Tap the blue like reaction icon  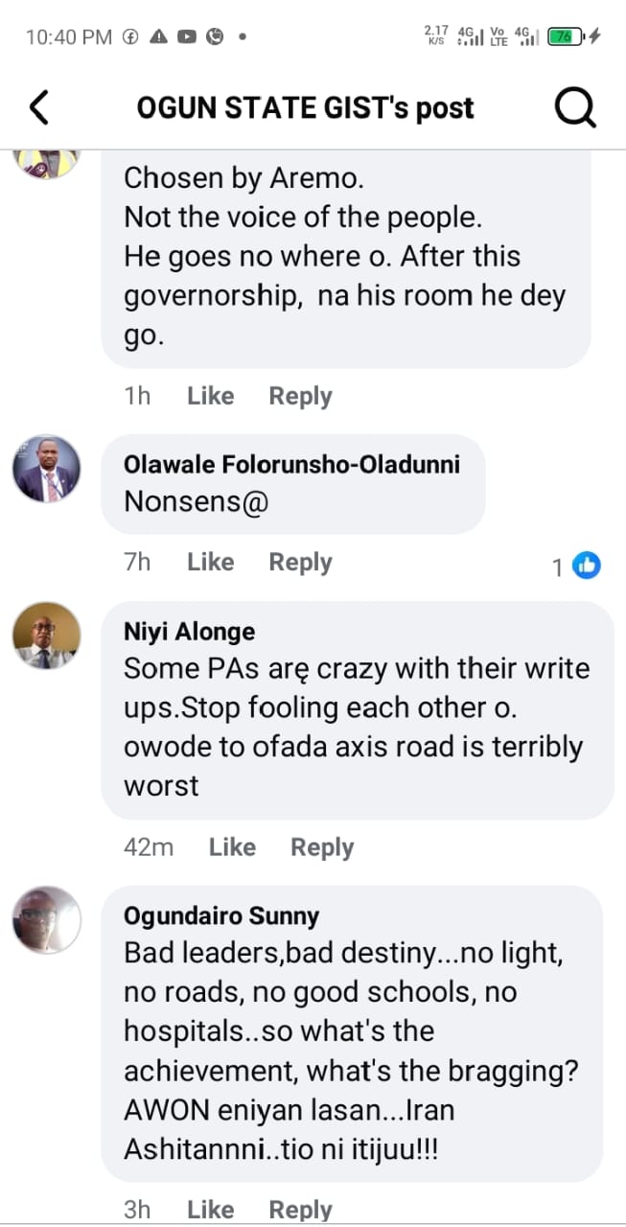(x=586, y=567)
